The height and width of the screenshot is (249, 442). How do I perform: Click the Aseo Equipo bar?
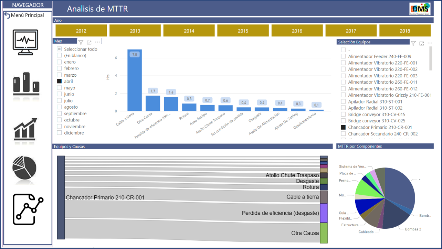208,108
